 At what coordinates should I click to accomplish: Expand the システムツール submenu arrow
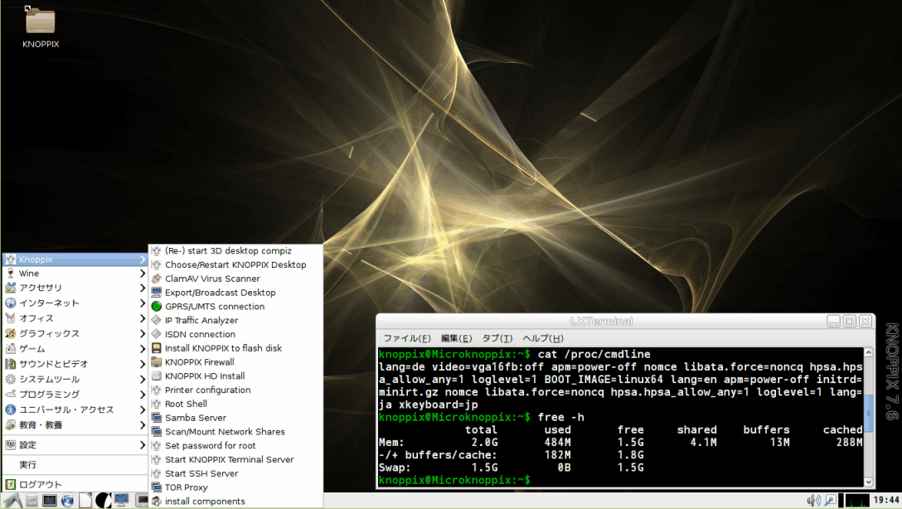142,379
